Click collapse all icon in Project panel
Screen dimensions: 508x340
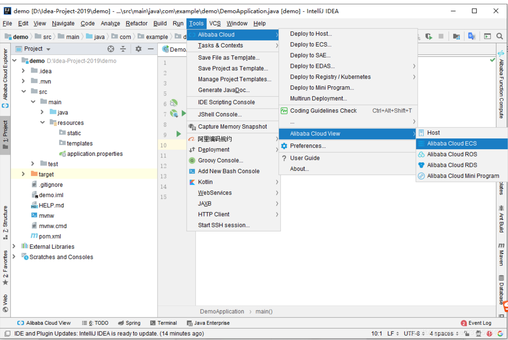tap(123, 49)
